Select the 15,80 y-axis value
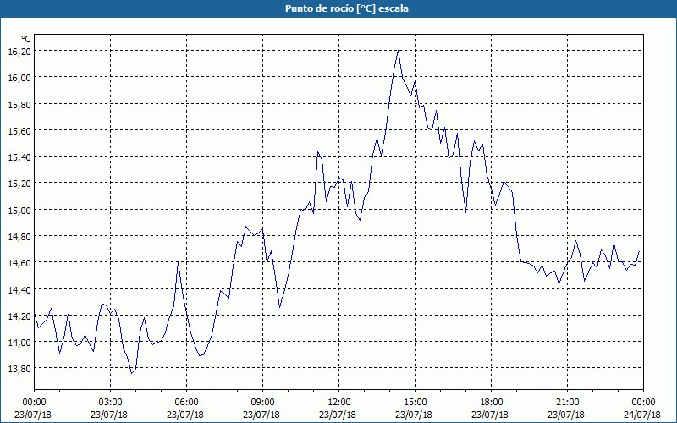 pos(19,104)
